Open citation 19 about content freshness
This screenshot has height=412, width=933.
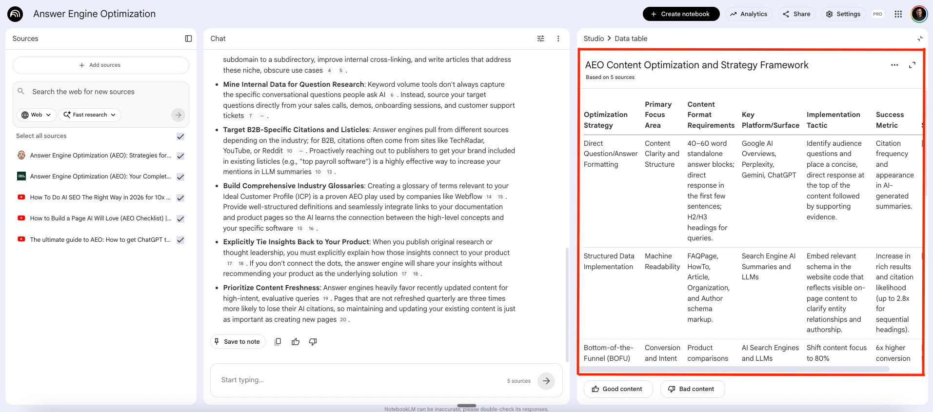pyautogui.click(x=325, y=299)
